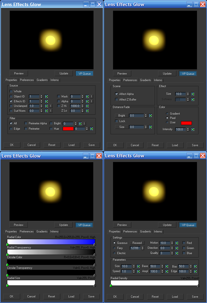Click the red Hue color swatch in Filter

pyautogui.click(x=68, y=129)
